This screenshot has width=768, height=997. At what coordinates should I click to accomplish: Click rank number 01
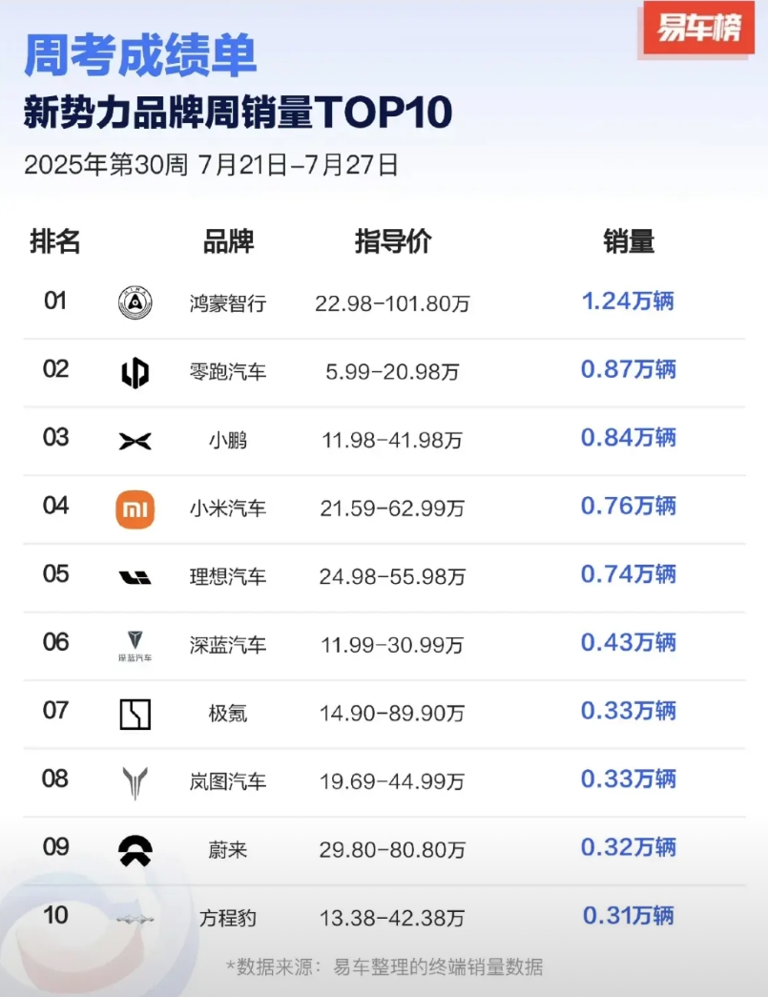(55, 301)
